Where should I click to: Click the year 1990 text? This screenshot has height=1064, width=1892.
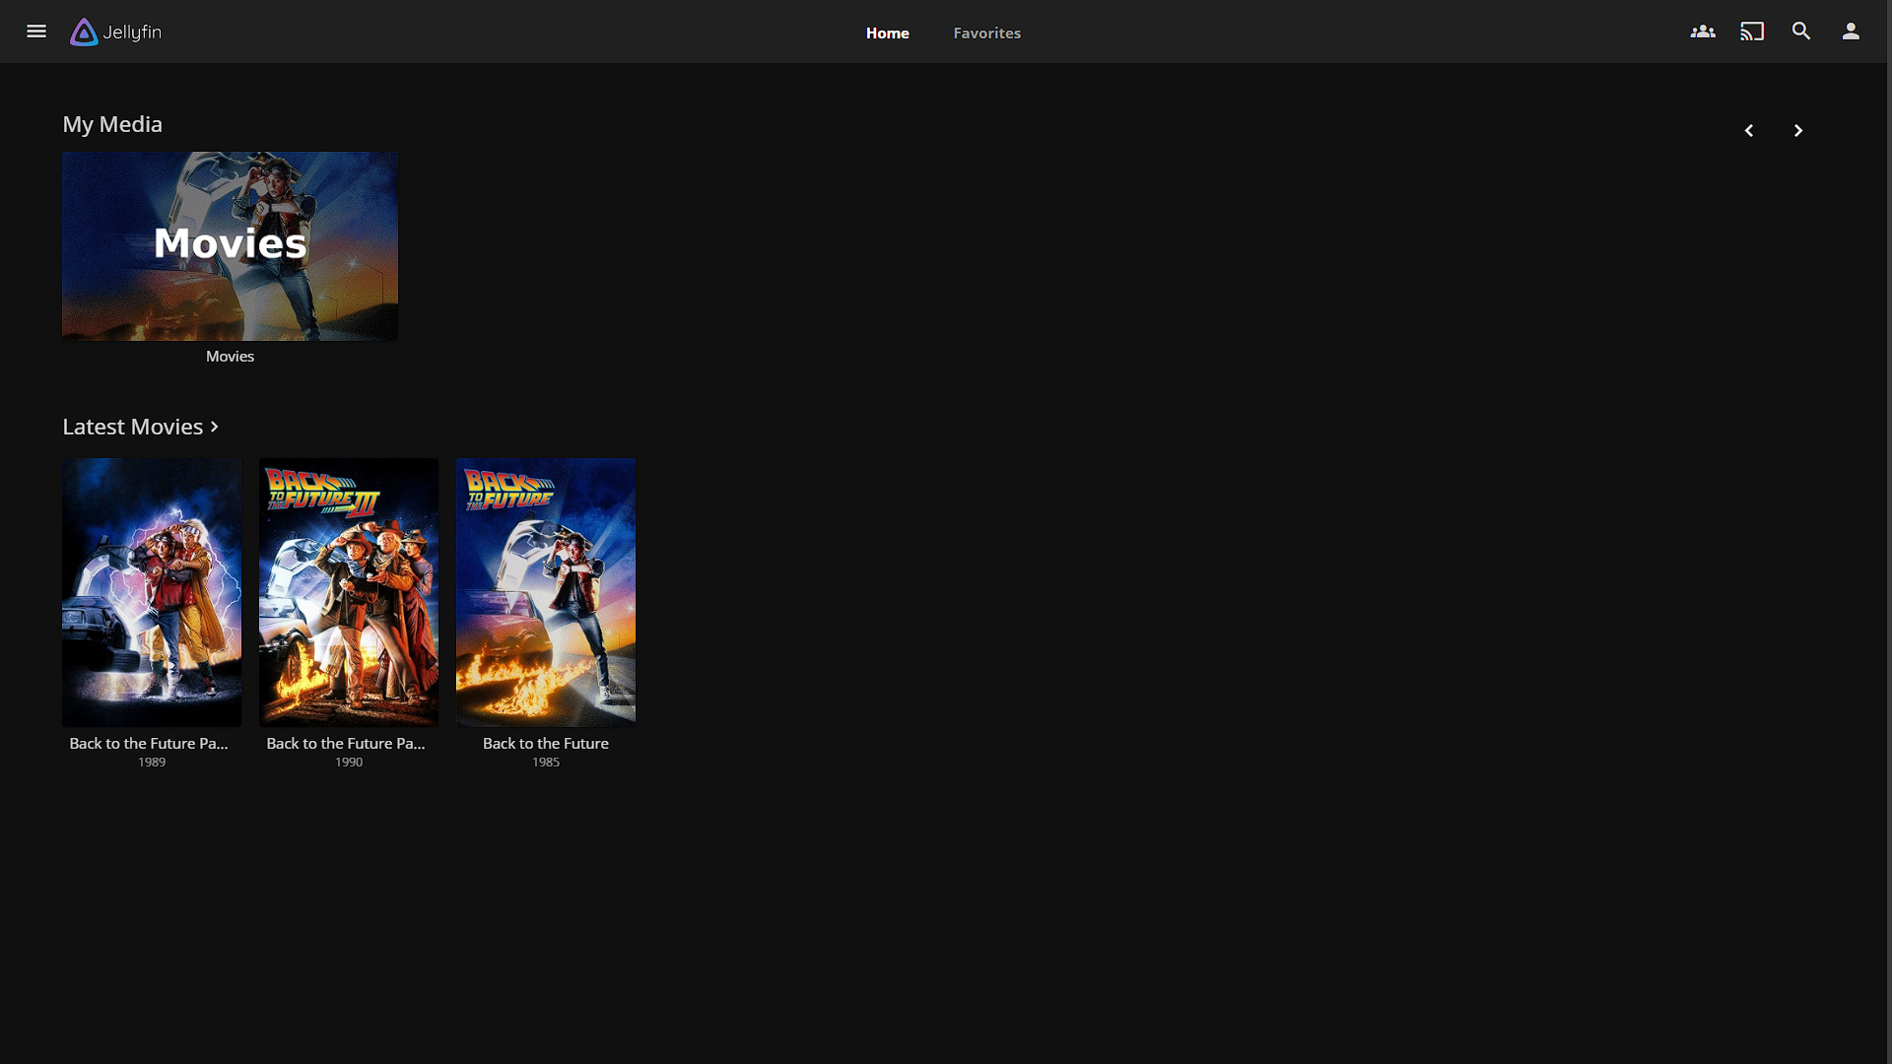point(349,763)
